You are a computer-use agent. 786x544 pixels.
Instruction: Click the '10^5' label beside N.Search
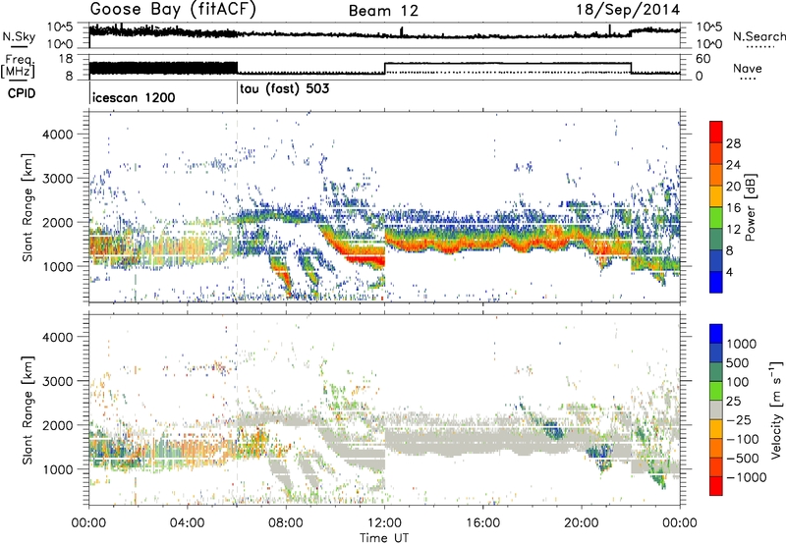pos(708,27)
